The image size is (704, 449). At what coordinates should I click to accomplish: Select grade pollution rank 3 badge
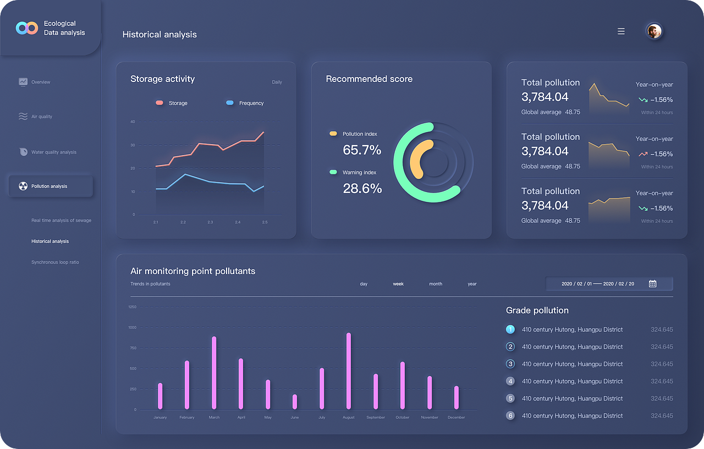[510, 364]
